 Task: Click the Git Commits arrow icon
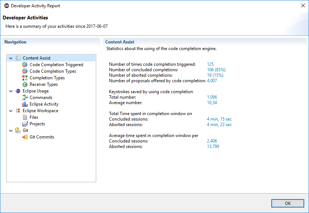point(25,137)
